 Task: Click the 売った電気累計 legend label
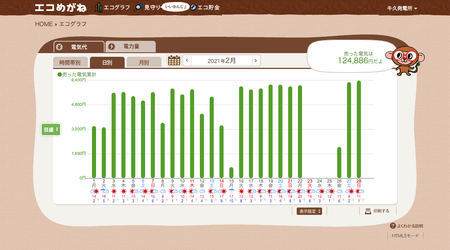77,74
